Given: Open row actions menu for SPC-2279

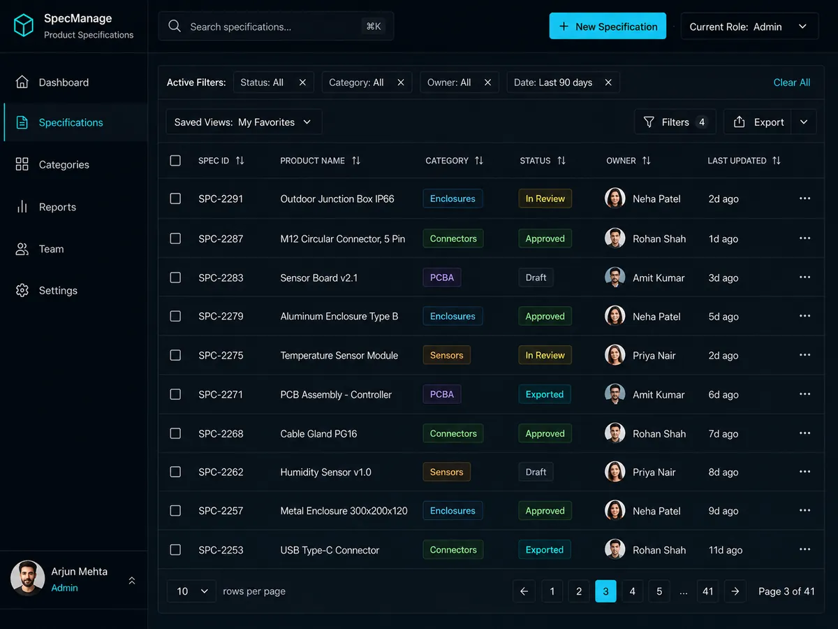Looking at the screenshot, I should pyautogui.click(x=805, y=316).
